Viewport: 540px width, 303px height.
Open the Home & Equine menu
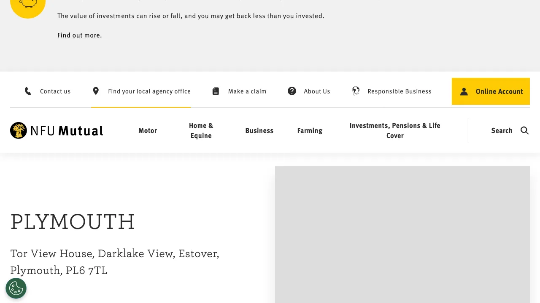(201, 130)
